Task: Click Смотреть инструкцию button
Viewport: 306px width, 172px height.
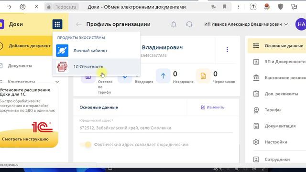Action: (25, 139)
